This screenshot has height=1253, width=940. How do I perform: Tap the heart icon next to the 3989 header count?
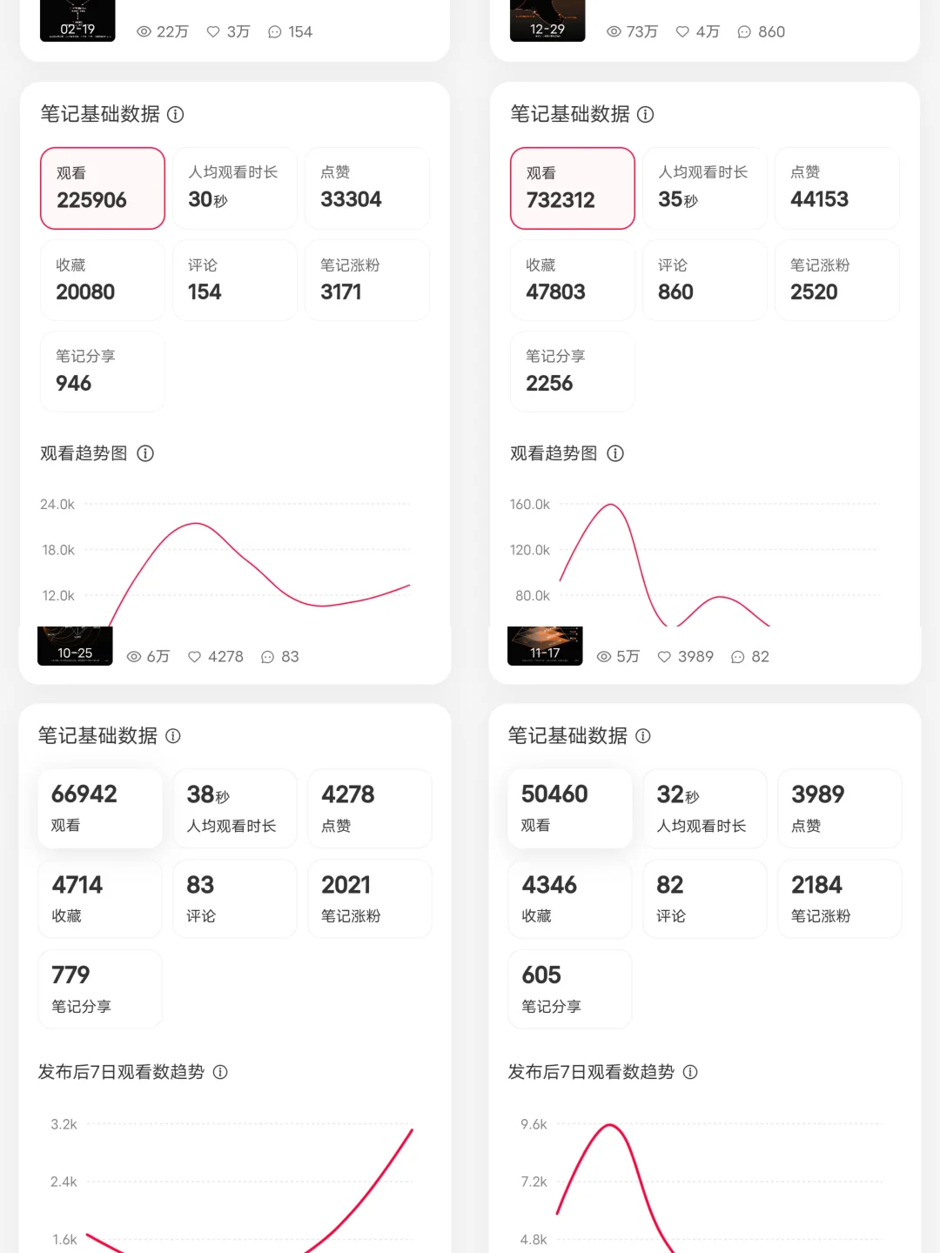(x=665, y=656)
